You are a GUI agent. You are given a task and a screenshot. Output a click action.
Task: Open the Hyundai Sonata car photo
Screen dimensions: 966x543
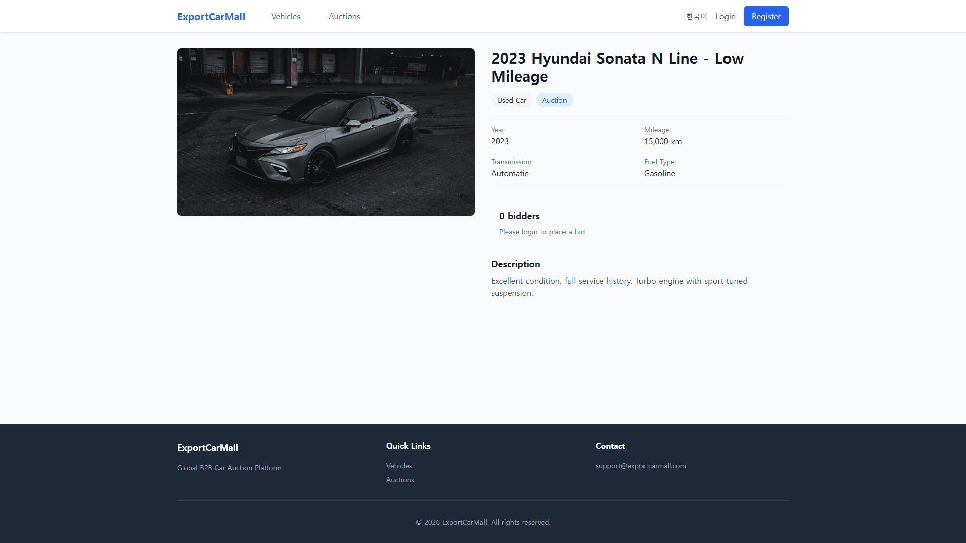tap(326, 132)
